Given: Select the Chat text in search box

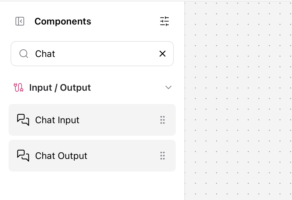Looking at the screenshot, I should pos(44,54).
